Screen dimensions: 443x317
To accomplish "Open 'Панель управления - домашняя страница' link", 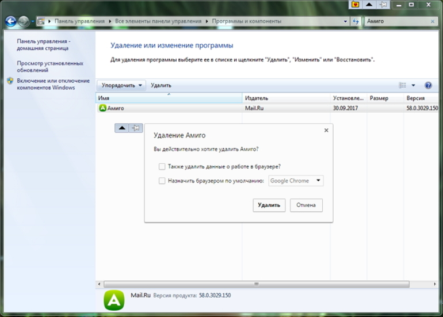I will 44,45.
